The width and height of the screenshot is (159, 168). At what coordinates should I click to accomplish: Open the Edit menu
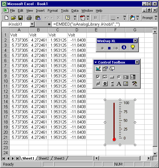20,11
